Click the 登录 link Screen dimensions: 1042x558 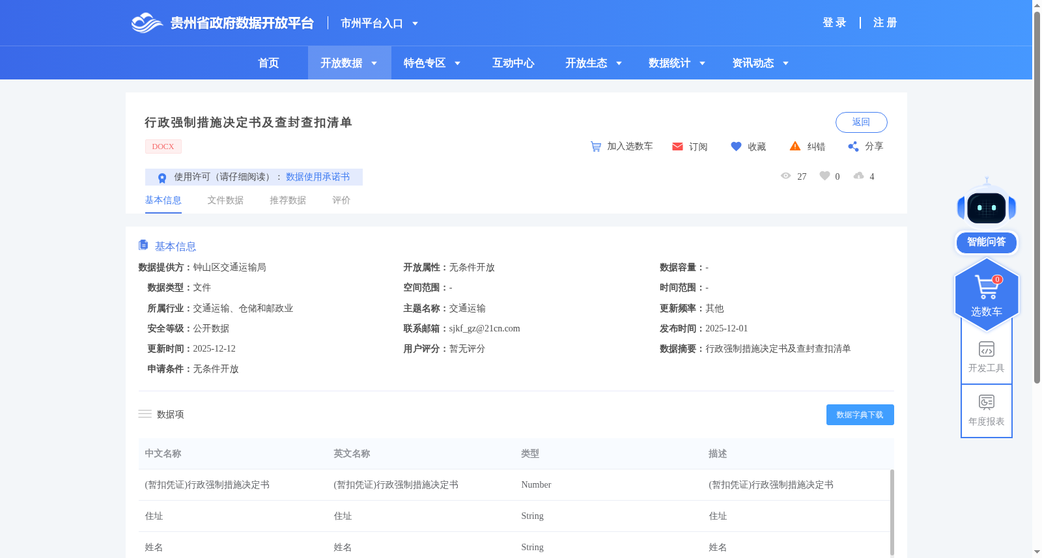pyautogui.click(x=834, y=23)
